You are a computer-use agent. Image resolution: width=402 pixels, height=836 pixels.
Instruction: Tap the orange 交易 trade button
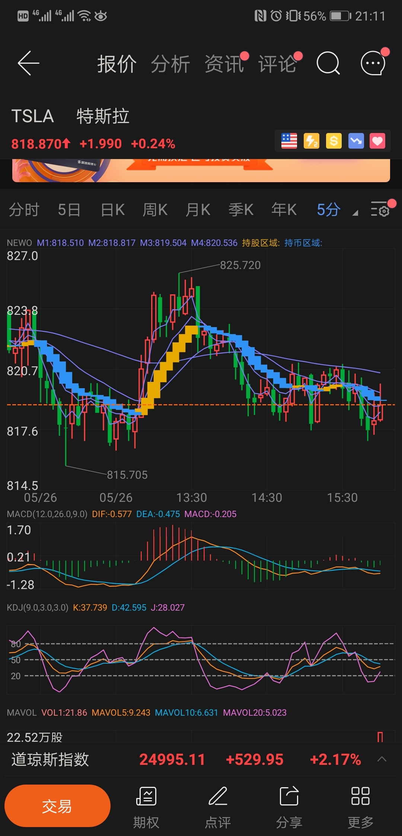(x=57, y=806)
